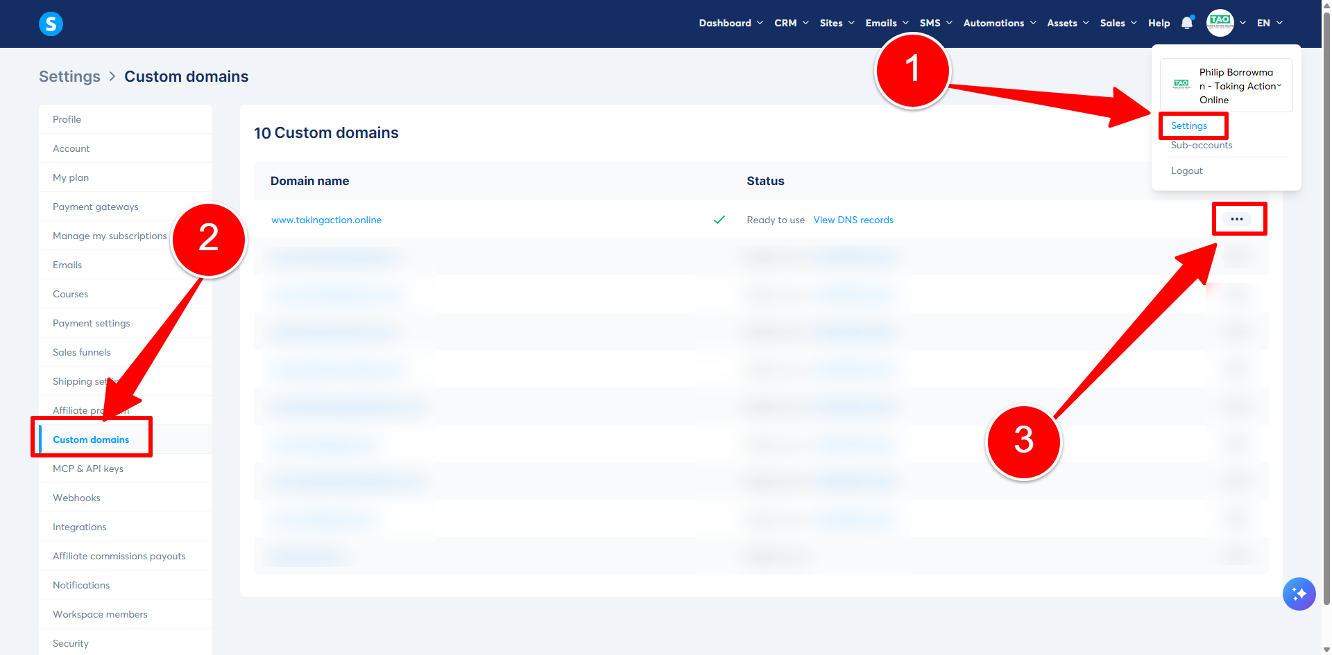
Task: Open Payment settings in sidebar
Action: pyautogui.click(x=126, y=323)
